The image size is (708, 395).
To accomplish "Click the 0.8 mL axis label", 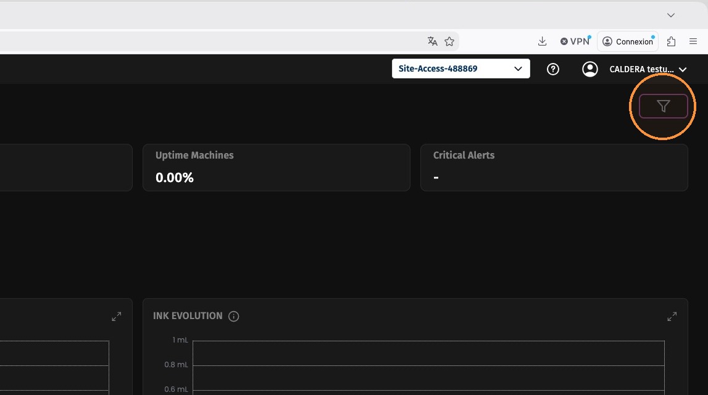I will pyautogui.click(x=176, y=364).
